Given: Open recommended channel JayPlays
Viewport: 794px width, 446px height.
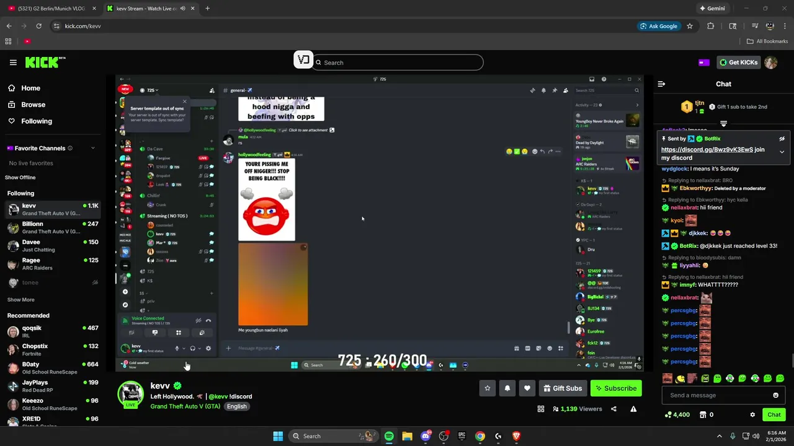Looking at the screenshot, I should [53, 386].
